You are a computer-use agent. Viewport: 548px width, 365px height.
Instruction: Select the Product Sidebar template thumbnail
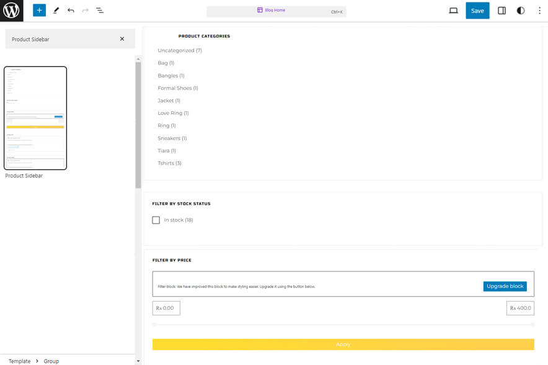click(x=35, y=117)
